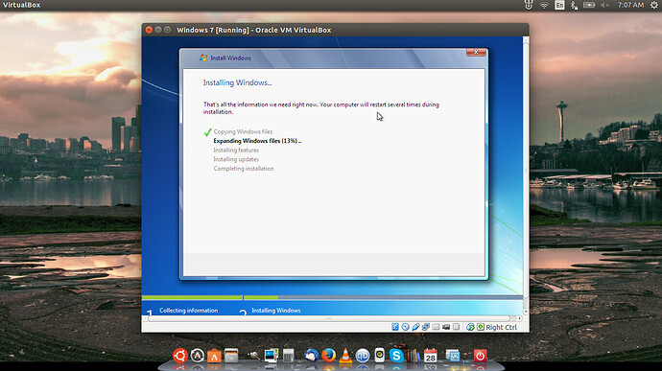Close the Install Windows dialog
The image size is (662, 371).
pos(476,52)
